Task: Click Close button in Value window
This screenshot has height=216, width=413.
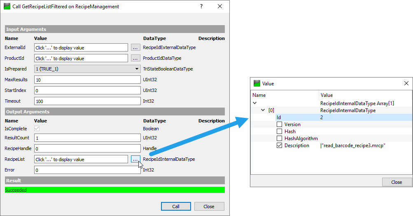Action: pos(397,182)
